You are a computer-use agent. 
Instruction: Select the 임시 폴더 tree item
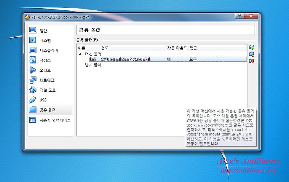(93, 65)
